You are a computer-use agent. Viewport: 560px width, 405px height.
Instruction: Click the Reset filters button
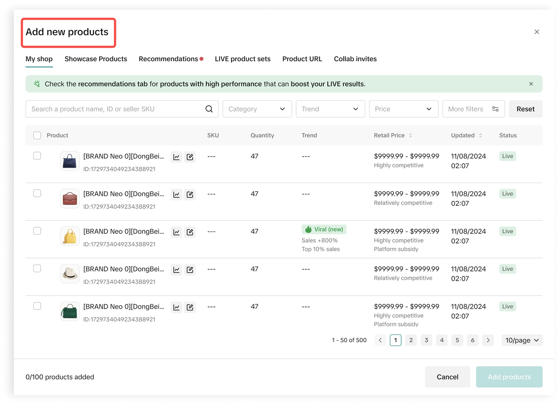(525, 109)
